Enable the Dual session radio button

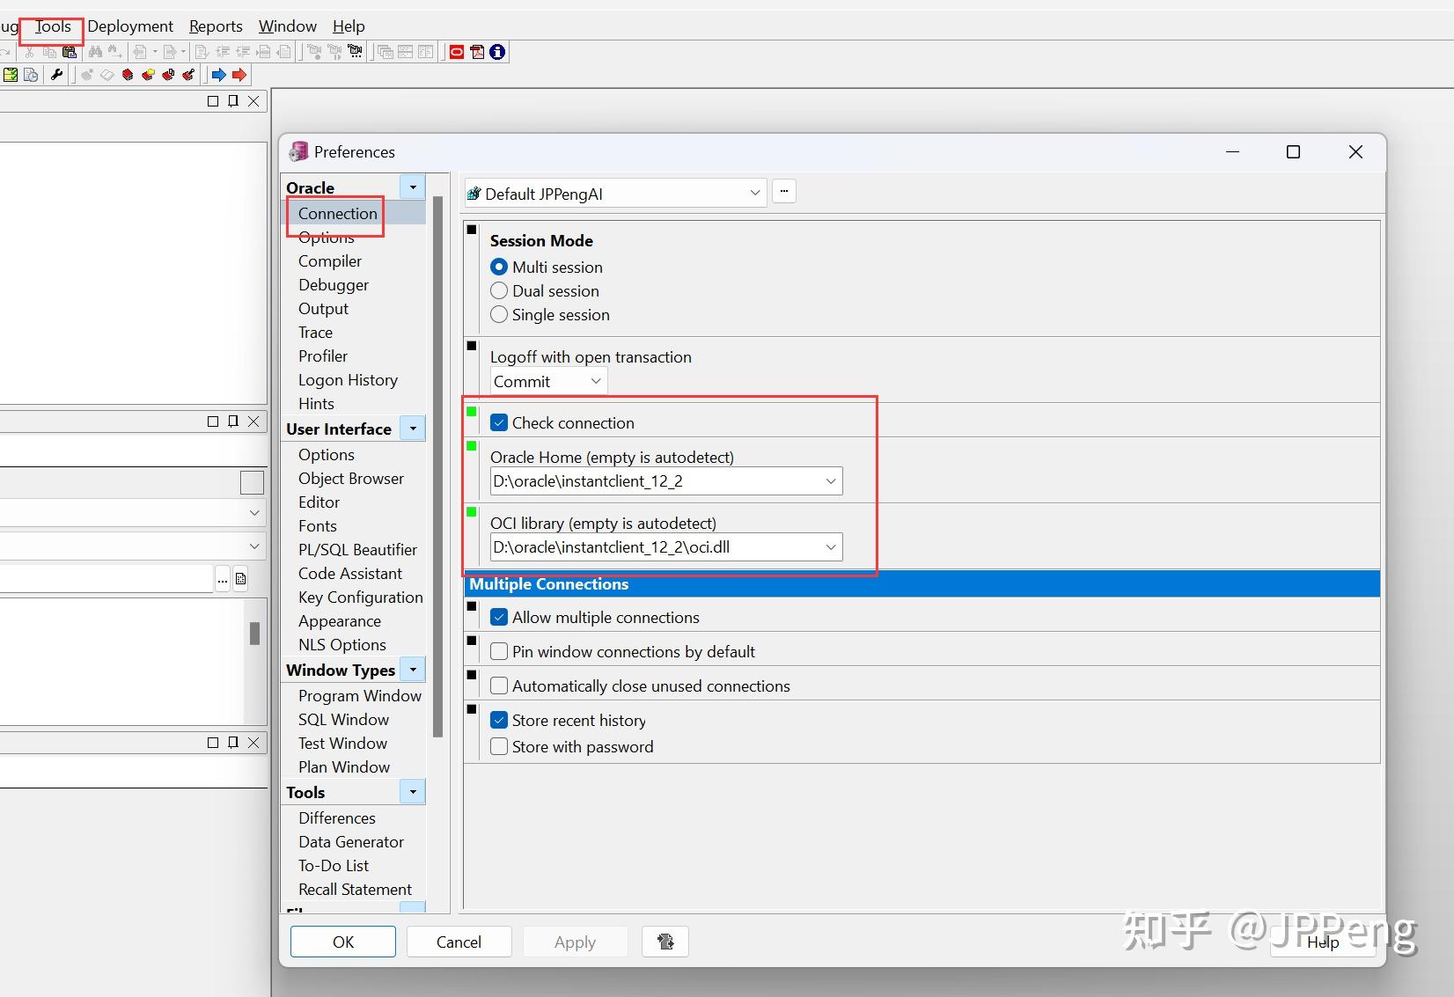click(x=499, y=290)
